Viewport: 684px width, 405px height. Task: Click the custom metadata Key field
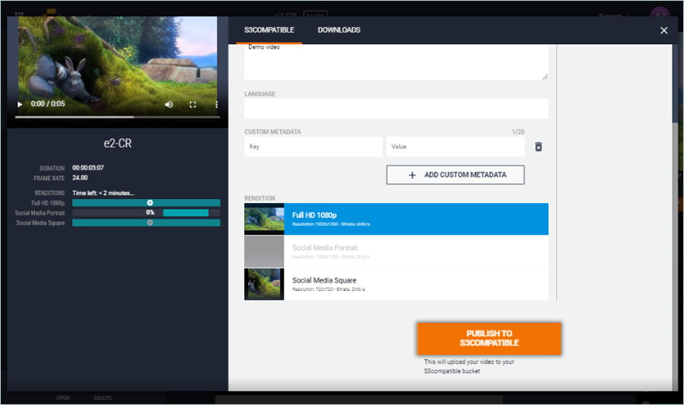point(313,147)
